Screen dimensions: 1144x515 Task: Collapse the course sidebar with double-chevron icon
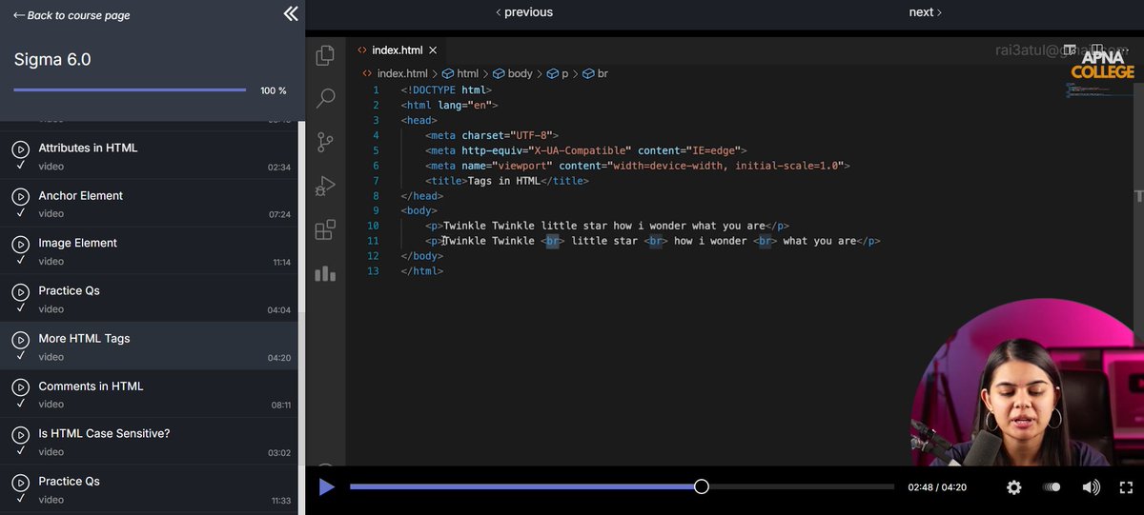pos(291,14)
